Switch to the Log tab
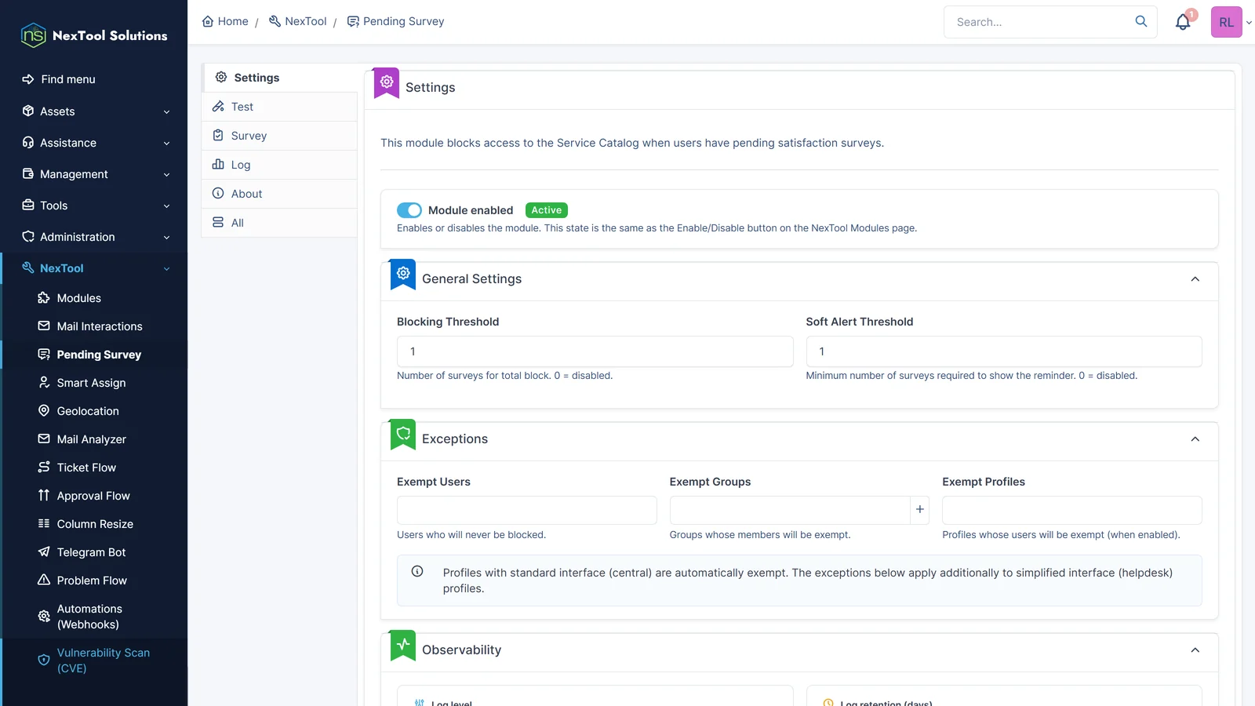 click(x=279, y=165)
